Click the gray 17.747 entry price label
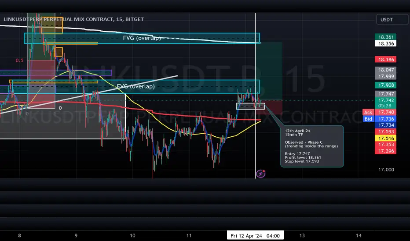The image size is (410, 241). (386, 94)
